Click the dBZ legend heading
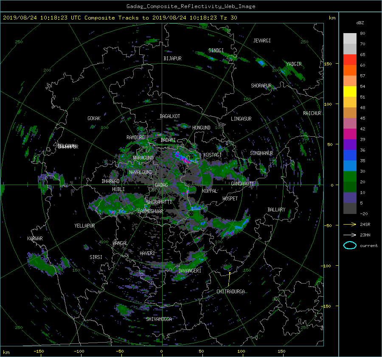Screen dimensions: 382x357 click(x=360, y=23)
